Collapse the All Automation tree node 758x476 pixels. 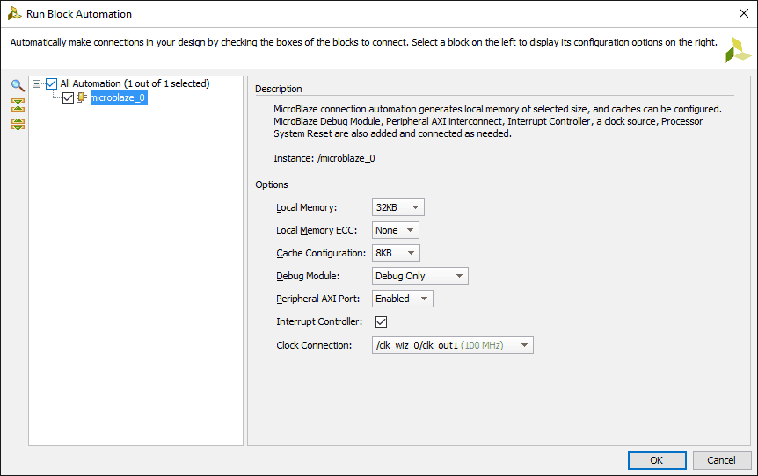point(37,84)
